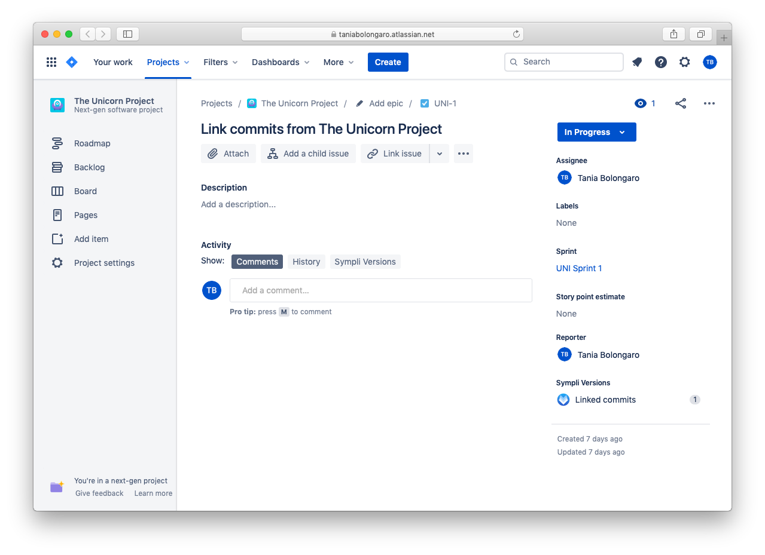The width and height of the screenshot is (765, 555).
Task: Open the app switcher grid icon
Action: (51, 62)
